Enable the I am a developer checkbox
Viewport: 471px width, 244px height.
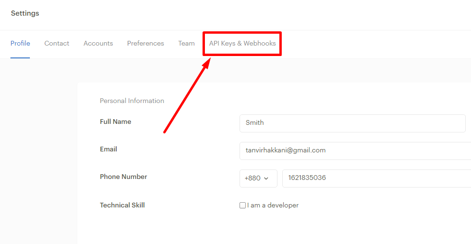[242, 206]
